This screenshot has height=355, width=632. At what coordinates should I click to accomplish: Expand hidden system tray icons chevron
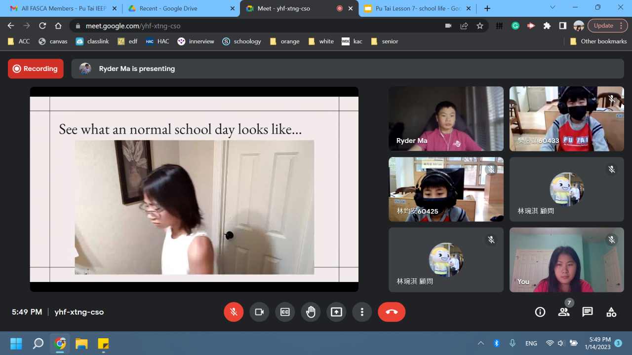tap(480, 343)
